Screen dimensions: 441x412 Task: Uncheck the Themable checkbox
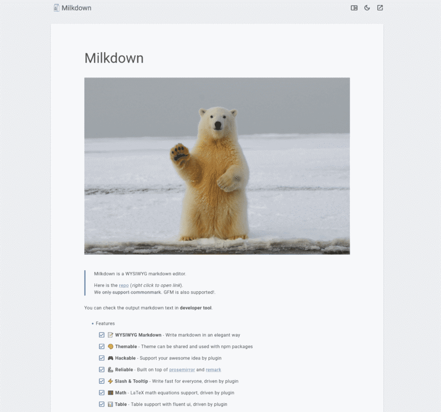pos(102,347)
